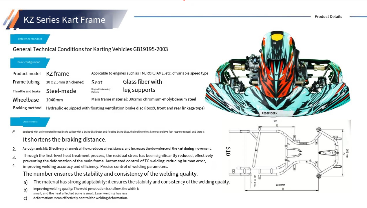
Task: Select the 'Product model' label
Action: [27, 73]
